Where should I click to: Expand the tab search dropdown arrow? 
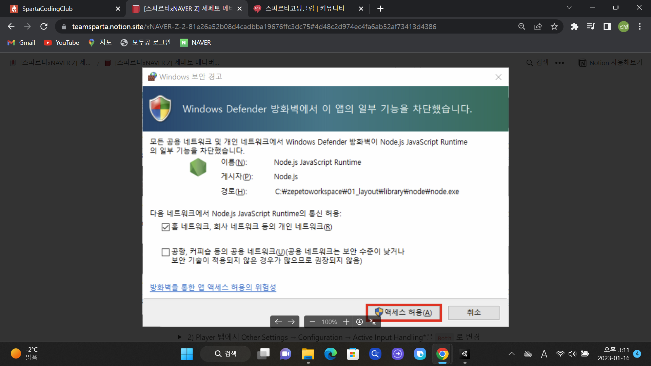569,7
